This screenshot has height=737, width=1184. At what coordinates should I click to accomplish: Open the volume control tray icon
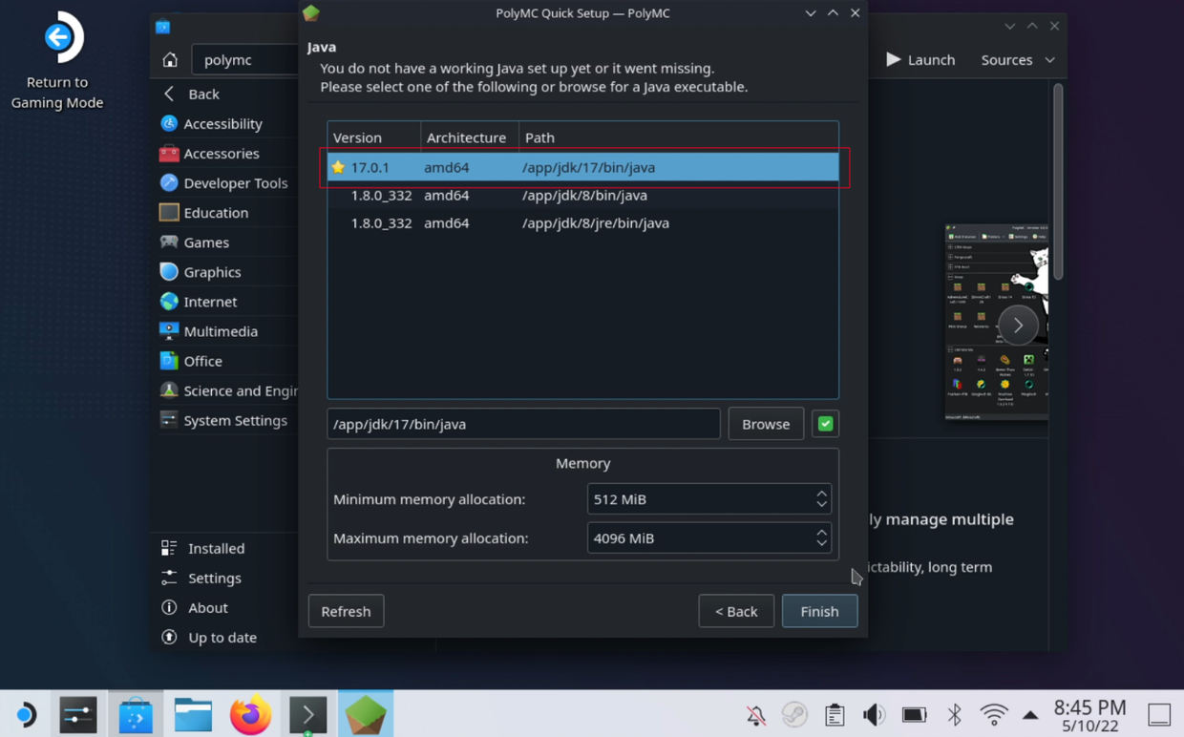(874, 714)
